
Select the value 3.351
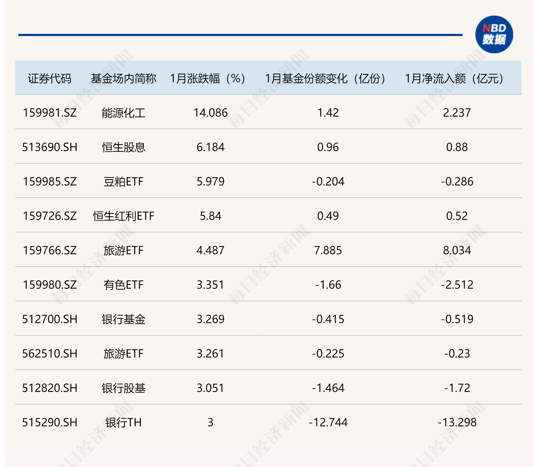[x=210, y=285]
